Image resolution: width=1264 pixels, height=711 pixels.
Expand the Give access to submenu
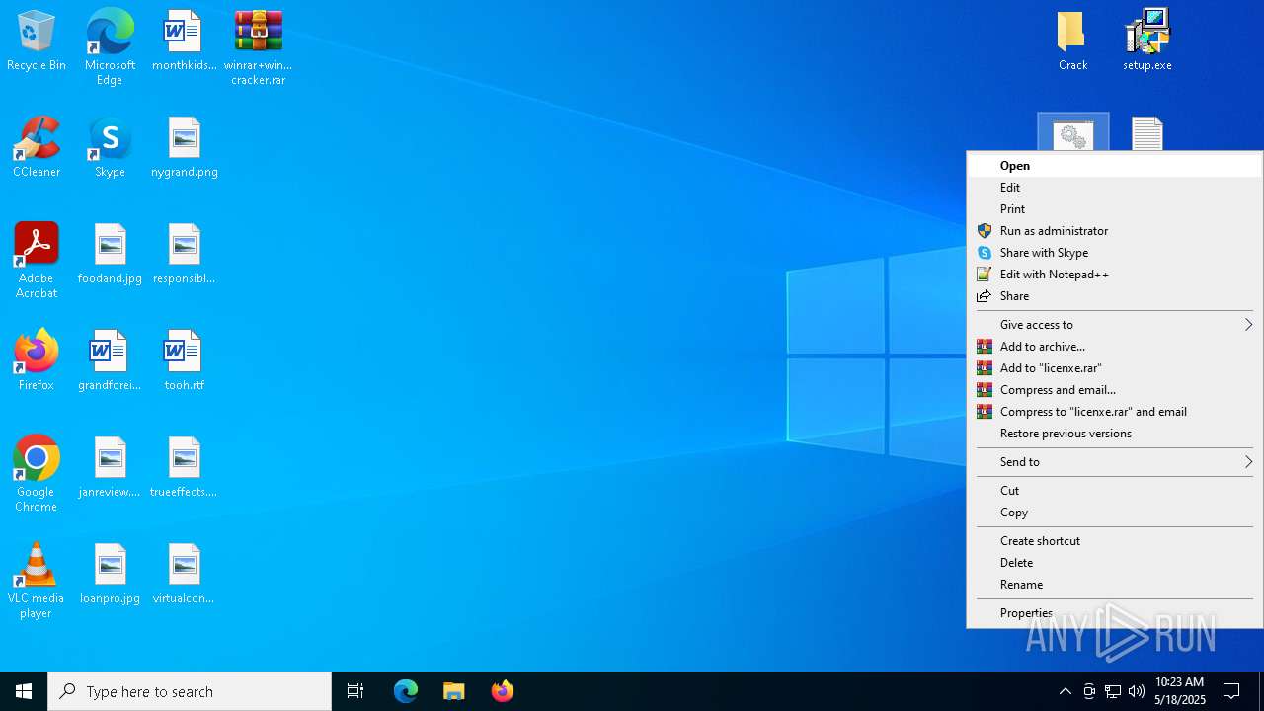point(1115,325)
